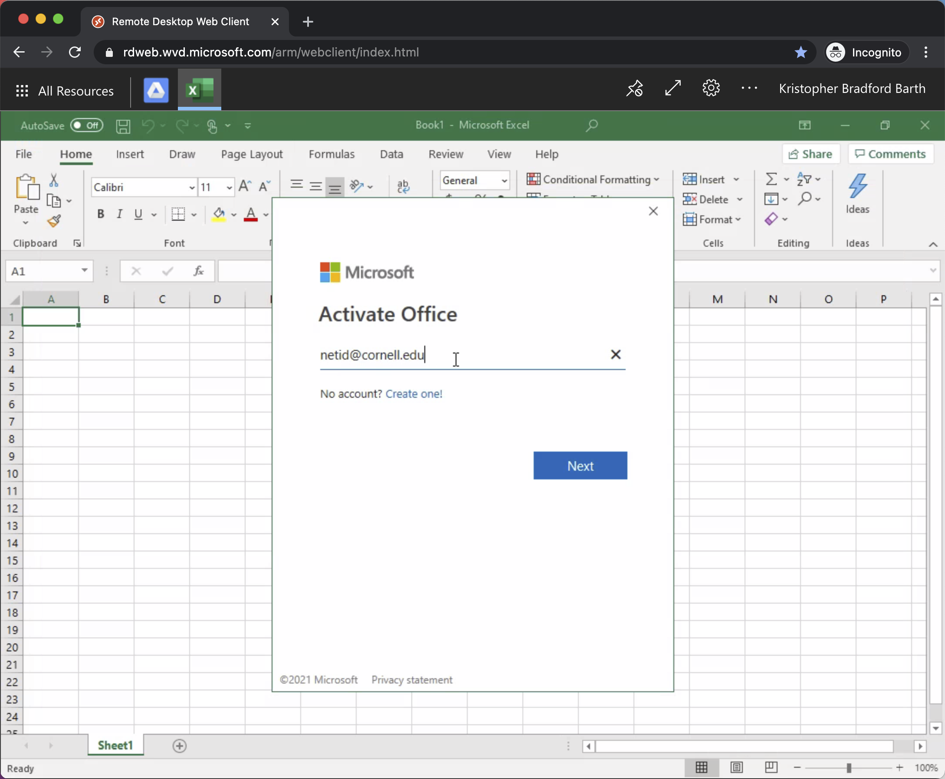Click the AutoSum sigma icon

771,179
